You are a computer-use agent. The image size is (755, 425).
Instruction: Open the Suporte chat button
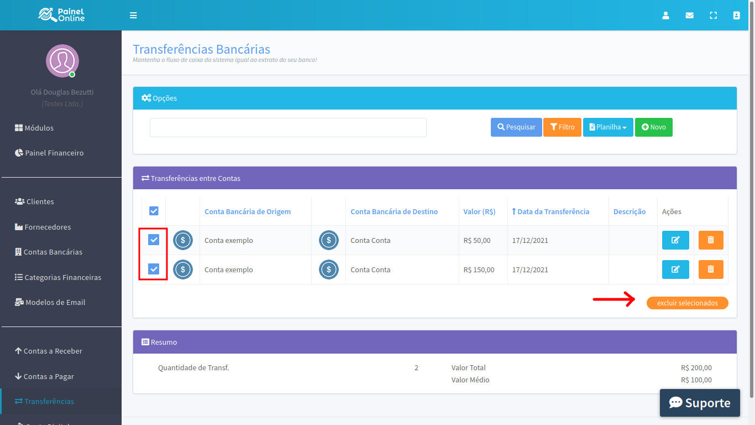[700, 403]
